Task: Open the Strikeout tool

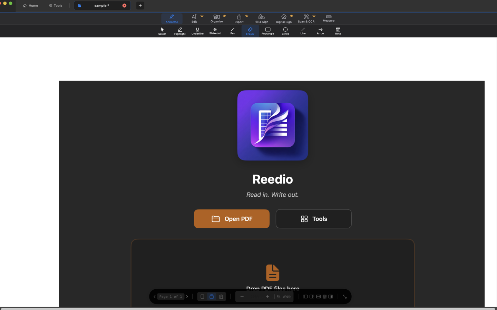Action: click(x=215, y=31)
